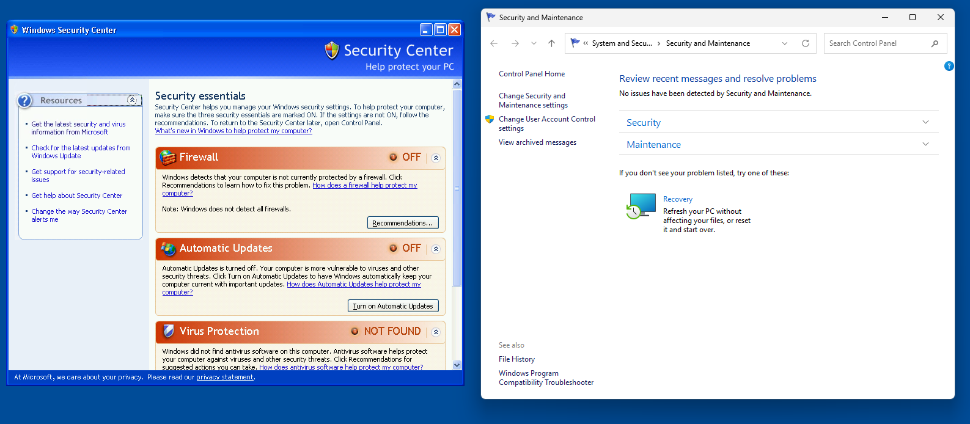The image size is (970, 424).
Task: Click the Up directory arrow
Action: click(551, 43)
